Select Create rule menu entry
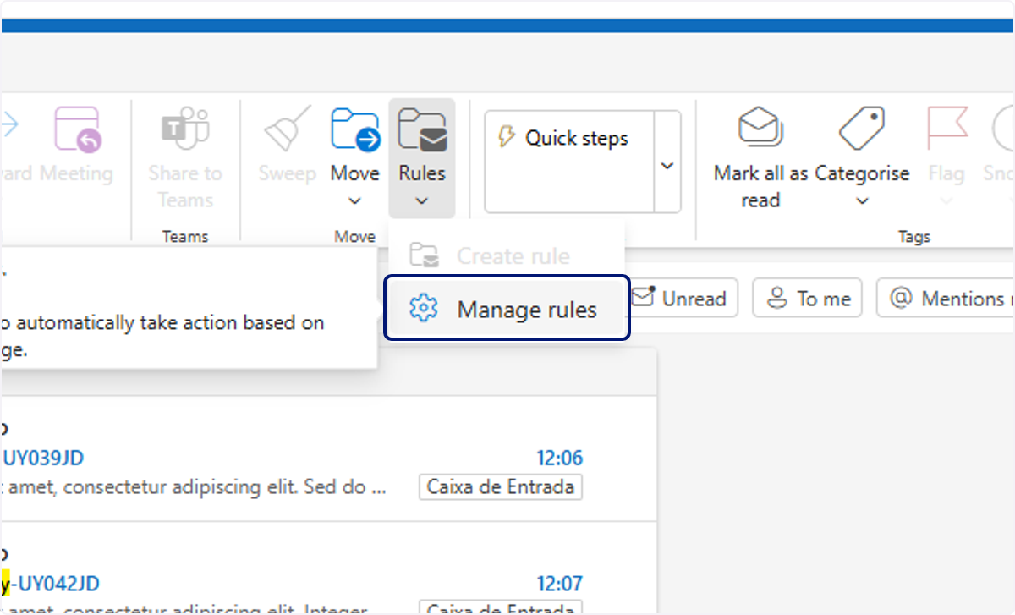The width and height of the screenshot is (1015, 615). pyautogui.click(x=507, y=256)
